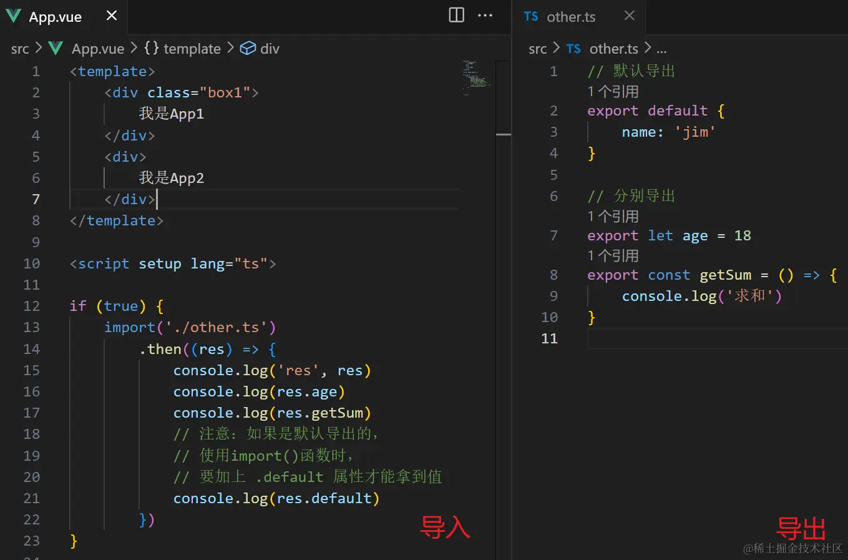Viewport: 848px width, 560px height.
Task: Click the TS icon on other.ts tab
Action: coord(531,16)
